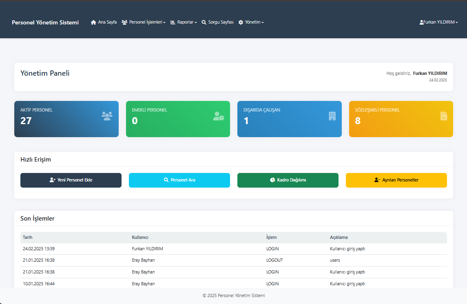The width and height of the screenshot is (467, 304).
Task: Select the date 10.01.2025 16:44 cell
Action: [39, 284]
